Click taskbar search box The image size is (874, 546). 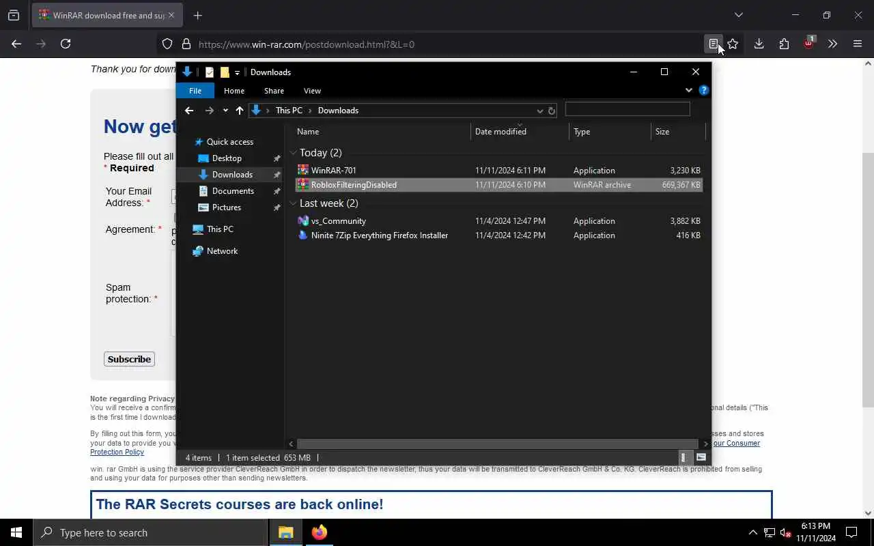[150, 532]
